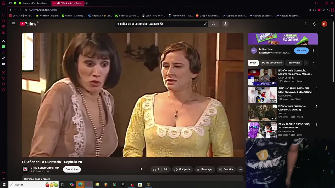Click the Compartir share button
The image size is (335, 188).
pyautogui.click(x=182, y=169)
